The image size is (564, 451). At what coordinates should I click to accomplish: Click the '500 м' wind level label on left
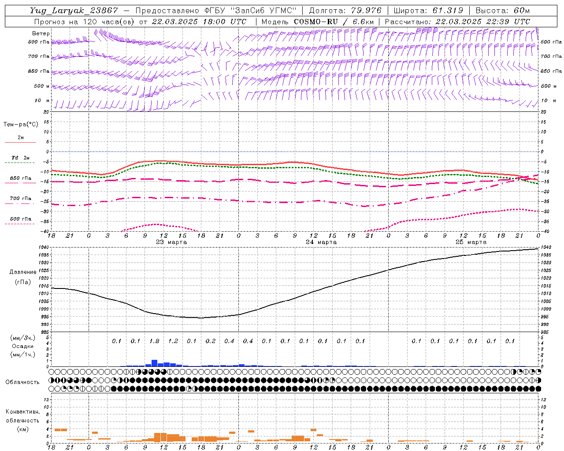[42, 86]
